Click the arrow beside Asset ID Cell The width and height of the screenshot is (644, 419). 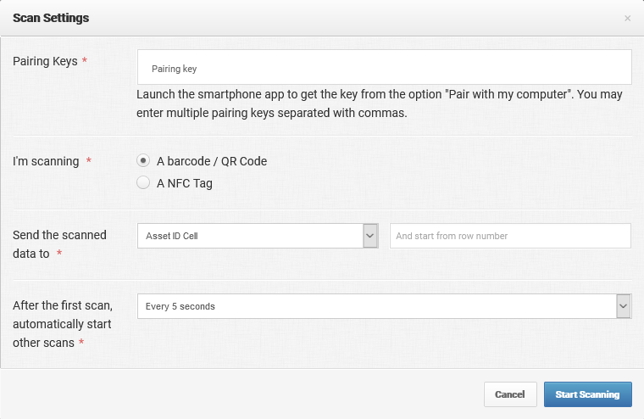tap(370, 236)
